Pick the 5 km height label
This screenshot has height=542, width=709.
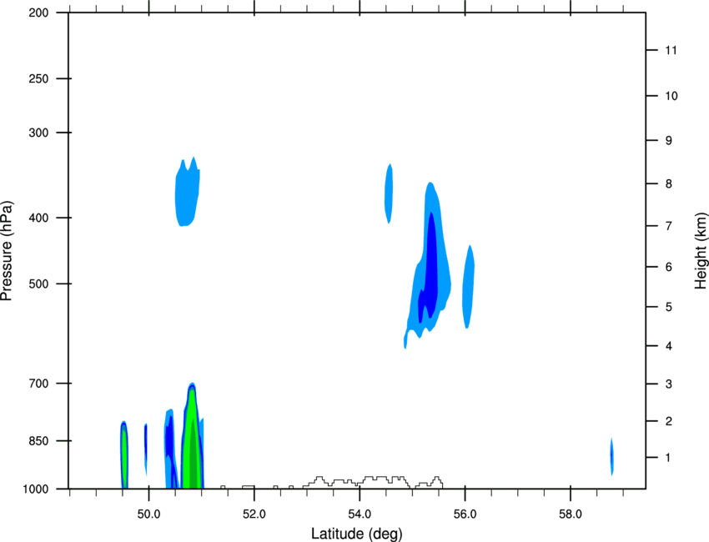(x=669, y=307)
